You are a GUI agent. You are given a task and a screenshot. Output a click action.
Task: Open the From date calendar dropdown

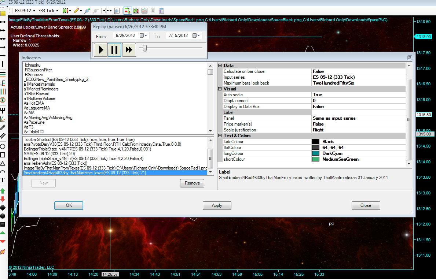click(143, 36)
